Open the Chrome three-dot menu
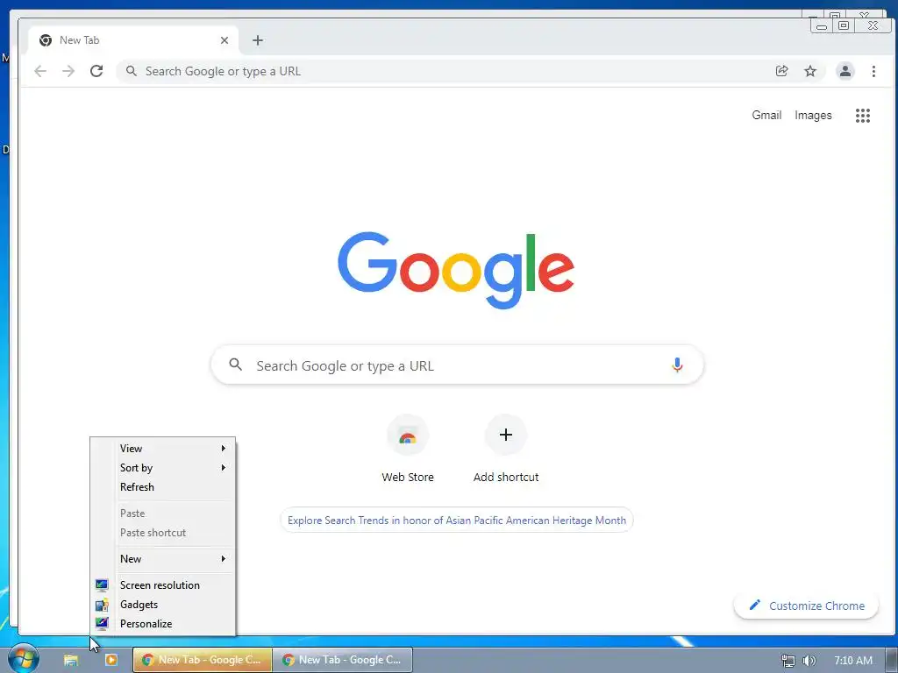 coord(873,71)
